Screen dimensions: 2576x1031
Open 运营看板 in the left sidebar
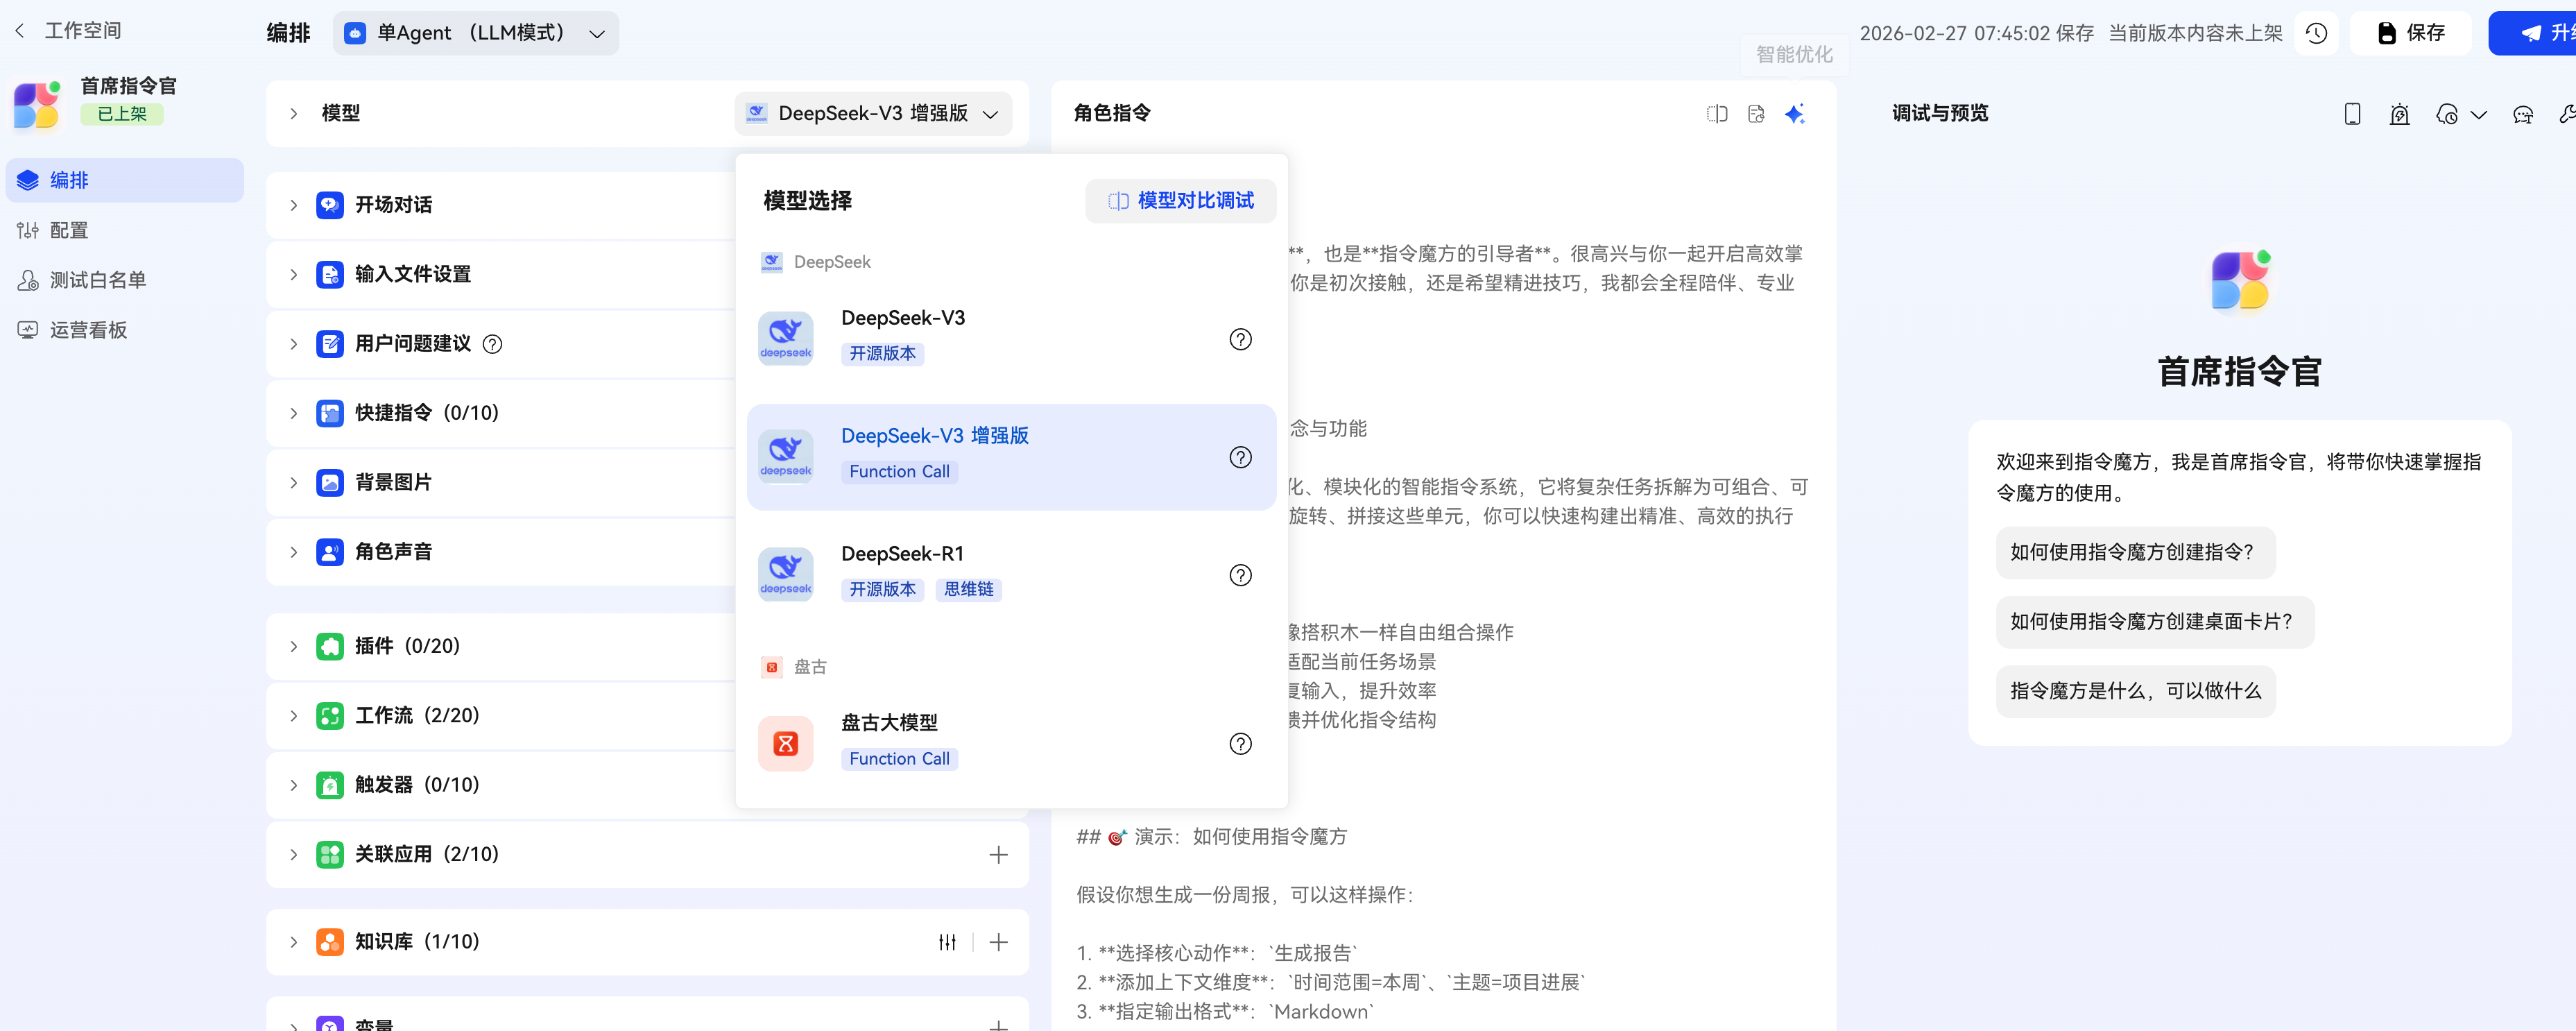[125, 330]
